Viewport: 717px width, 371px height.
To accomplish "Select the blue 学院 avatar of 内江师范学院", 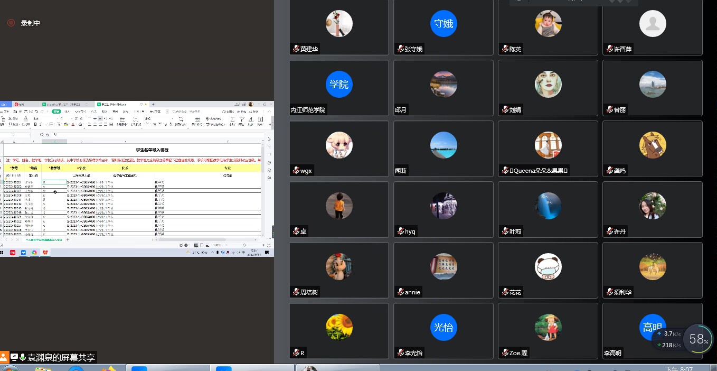I will coord(339,85).
